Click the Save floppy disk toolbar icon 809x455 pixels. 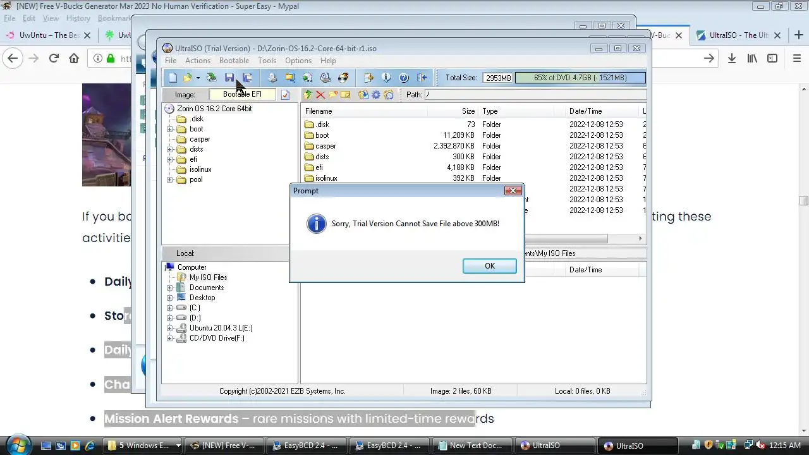pyautogui.click(x=229, y=78)
